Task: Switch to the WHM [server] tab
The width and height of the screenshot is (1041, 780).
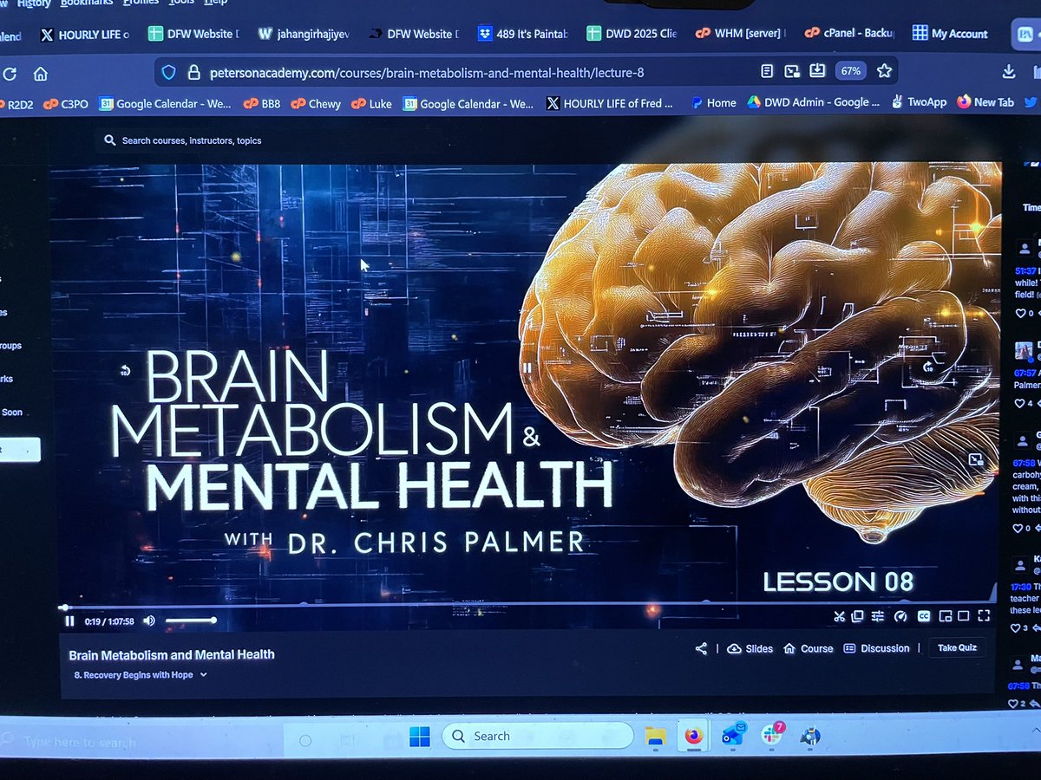Action: [x=741, y=35]
